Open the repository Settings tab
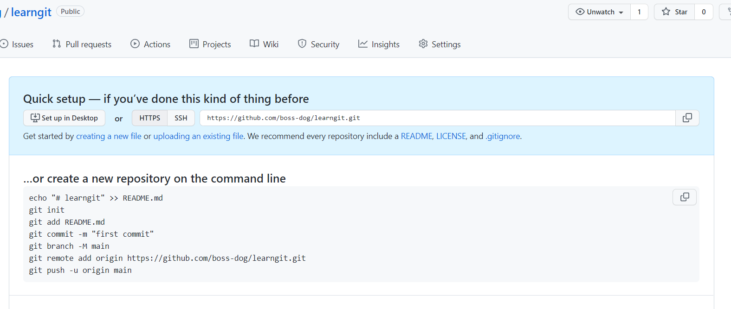The height and width of the screenshot is (309, 731). tap(440, 44)
